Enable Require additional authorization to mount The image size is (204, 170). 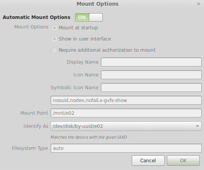(x=54, y=50)
